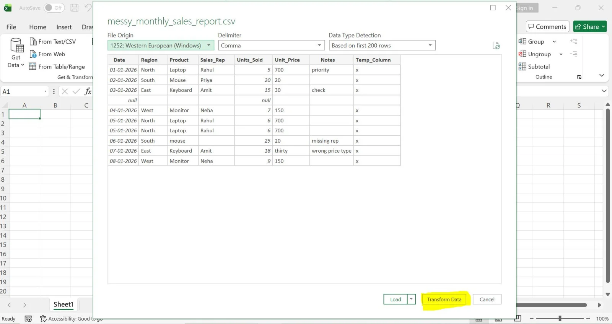Screen dimensions: 612x324
Task: Click the Select All corner triangle
Action: (x=5, y=105)
